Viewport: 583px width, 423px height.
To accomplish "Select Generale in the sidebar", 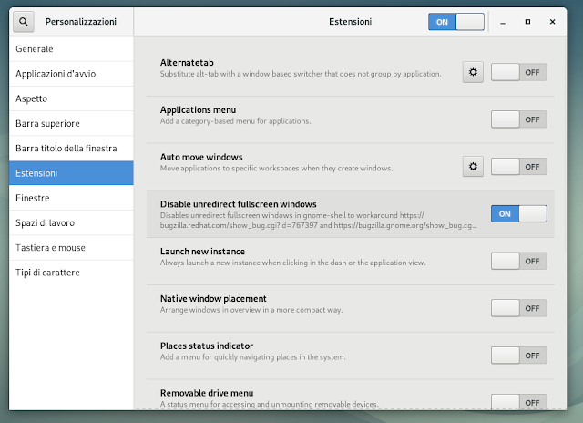I will tap(35, 48).
